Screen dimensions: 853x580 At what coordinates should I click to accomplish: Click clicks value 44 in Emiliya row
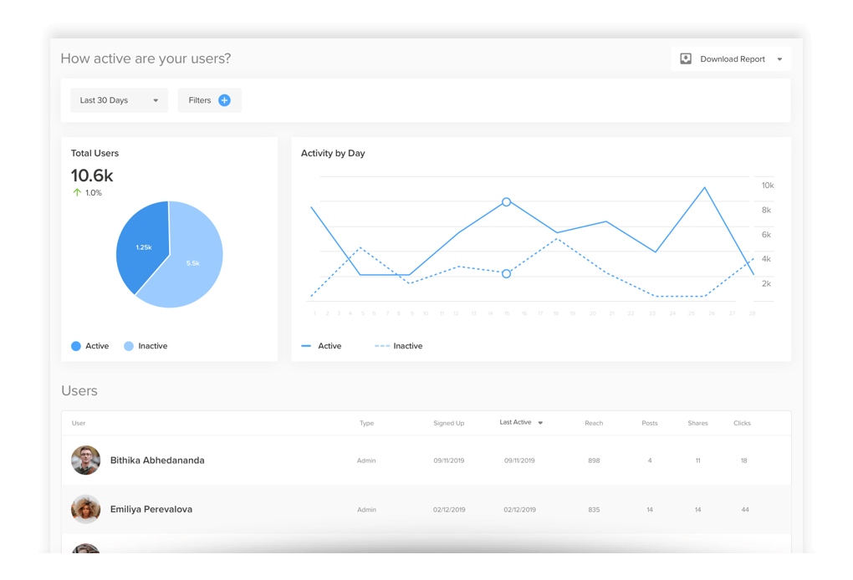(745, 509)
